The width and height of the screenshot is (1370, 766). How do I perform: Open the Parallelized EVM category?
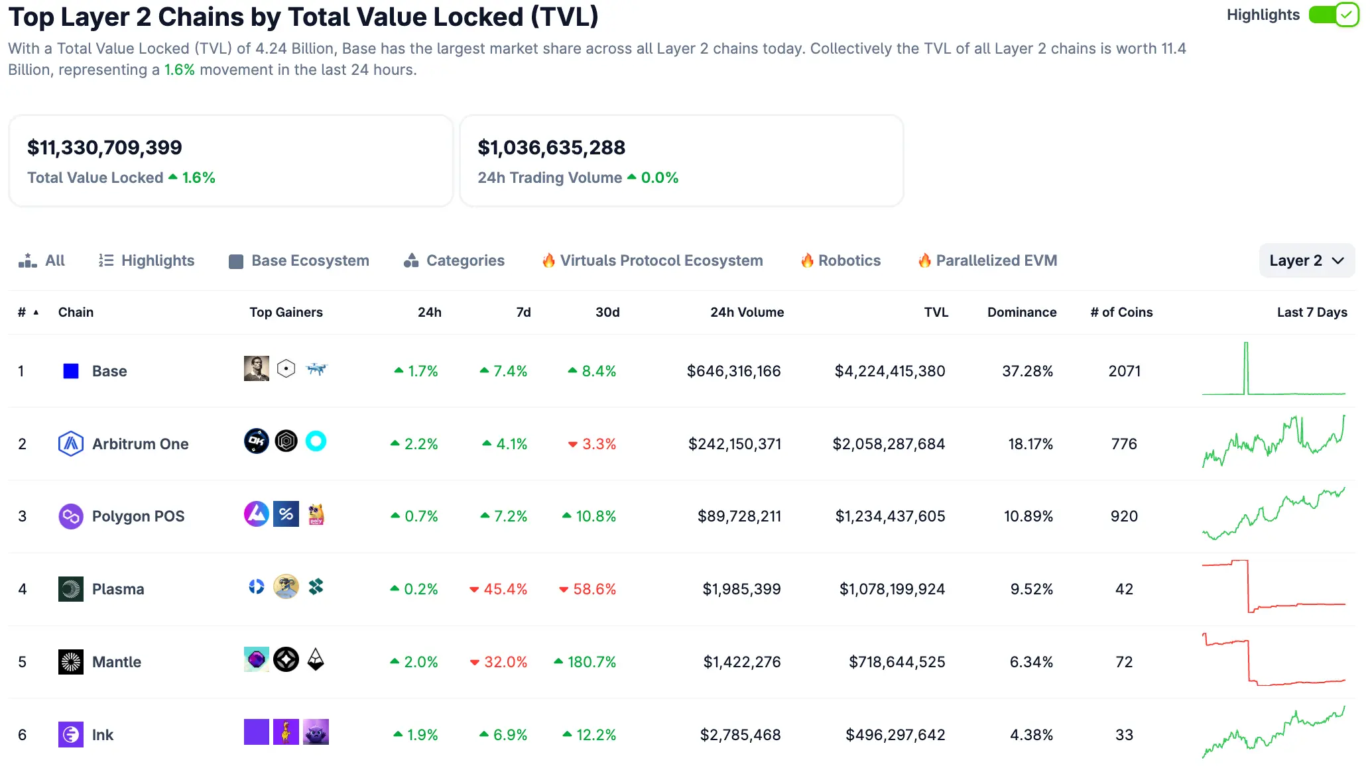tap(988, 261)
